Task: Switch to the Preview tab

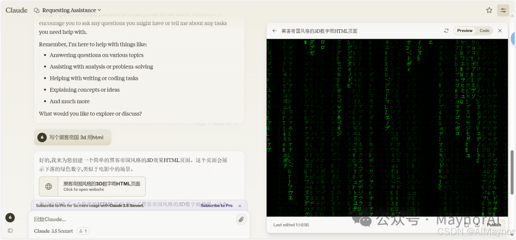Action: [465, 31]
